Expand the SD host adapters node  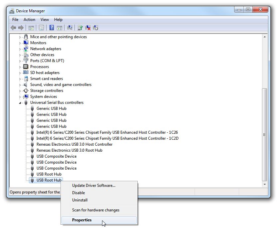click(20, 73)
